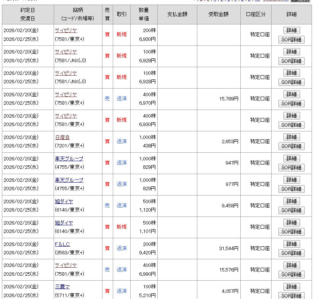Image resolution: width=315 pixels, height=299 pixels.
Task: Open SOR詳細 for the 日産自 trade
Action: [291, 146]
